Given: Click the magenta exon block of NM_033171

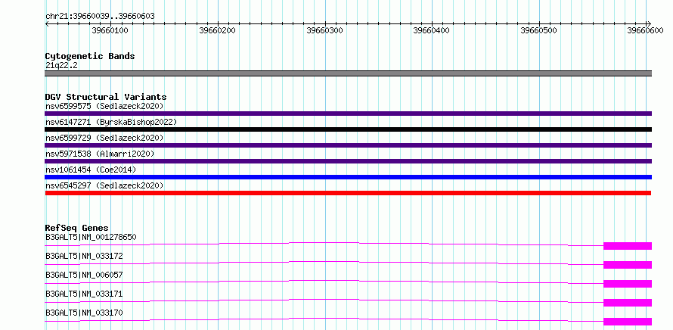Looking at the screenshot, I should tap(628, 303).
